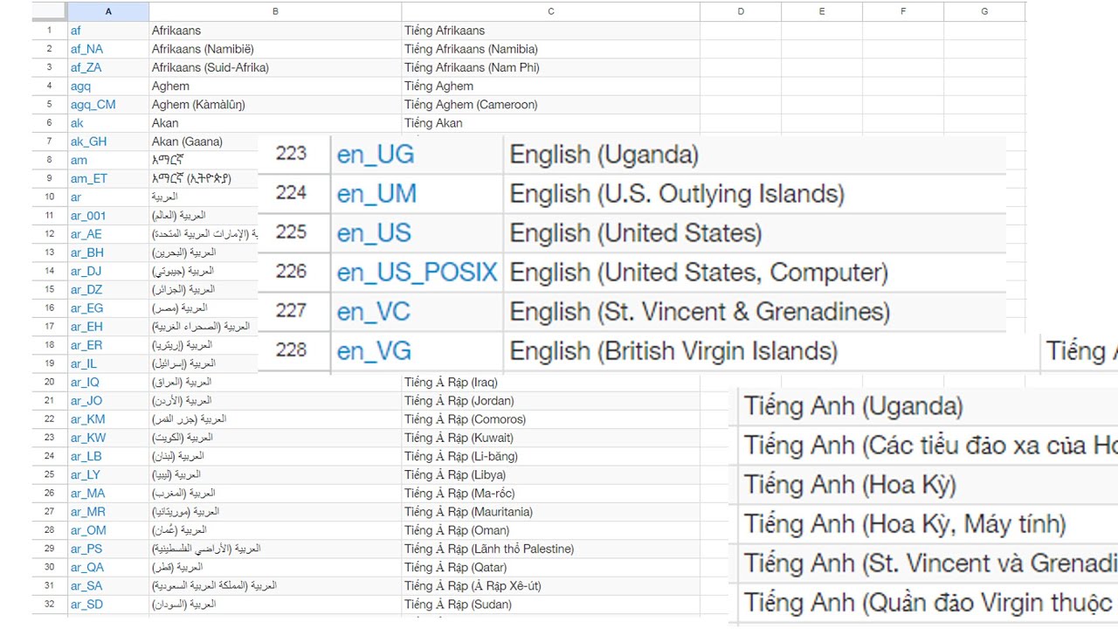Click cell containing 'af'
Screen dimensions: 1118x629
(108, 31)
